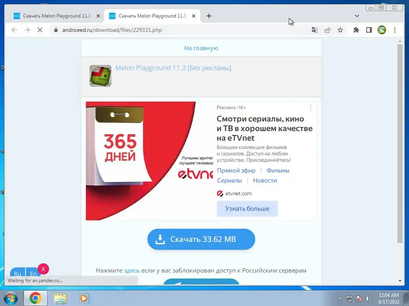Open the extensions puzzle icon
Viewport: 409px width, 306px height.
(x=356, y=30)
